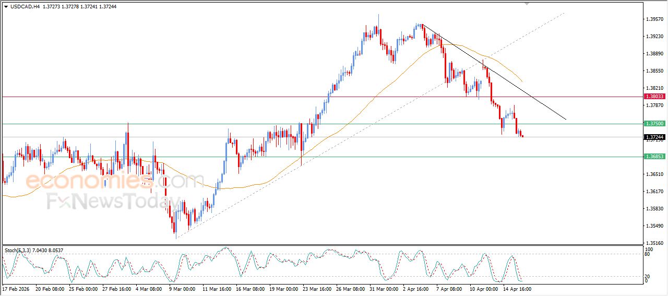
Task: Click the red 1.38033 price label
Action: (654, 97)
